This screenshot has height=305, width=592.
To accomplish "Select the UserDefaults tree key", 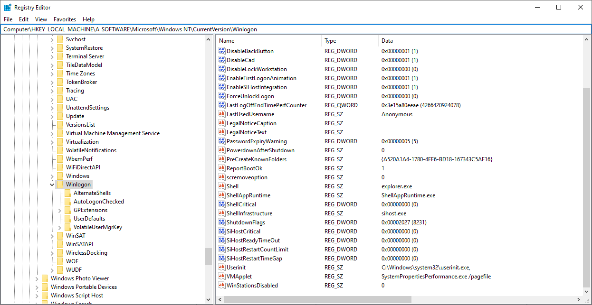I will coord(89,219).
